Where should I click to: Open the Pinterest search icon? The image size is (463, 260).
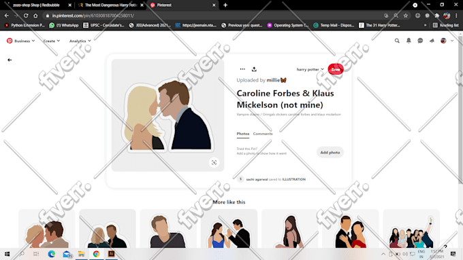(x=397, y=41)
